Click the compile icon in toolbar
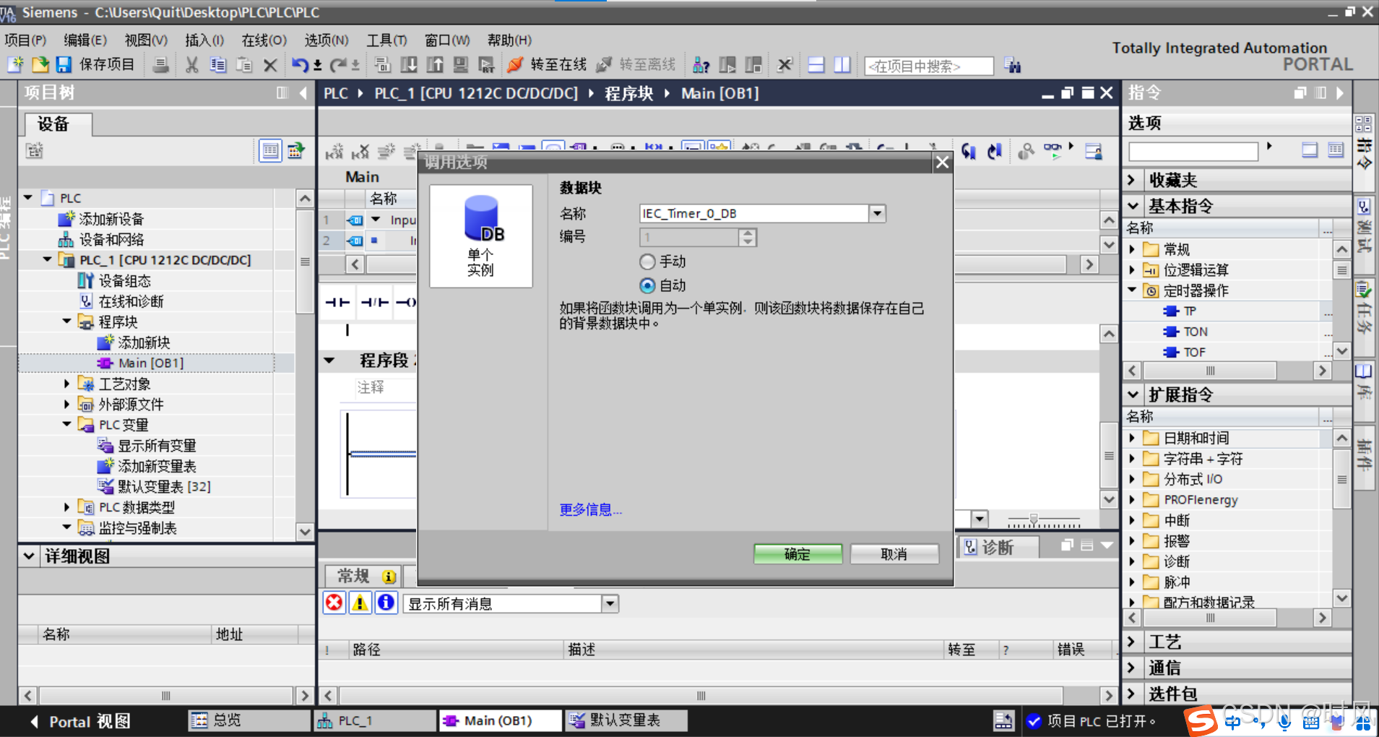1379x737 pixels. tap(382, 65)
